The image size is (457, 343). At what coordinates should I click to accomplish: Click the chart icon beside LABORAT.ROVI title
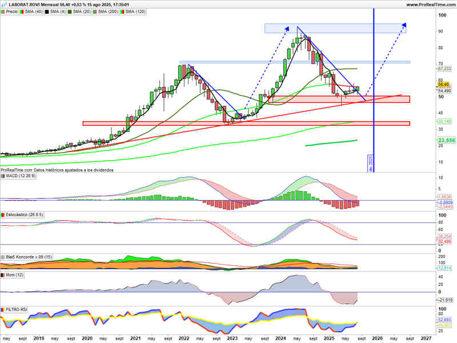4,5
